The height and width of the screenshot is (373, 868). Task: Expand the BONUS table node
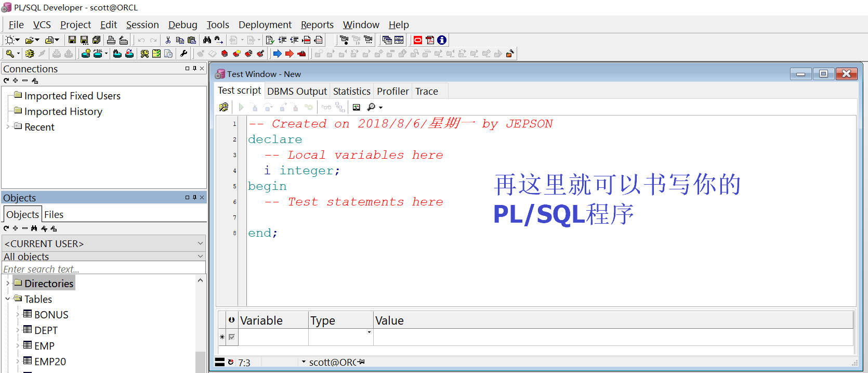coord(17,315)
